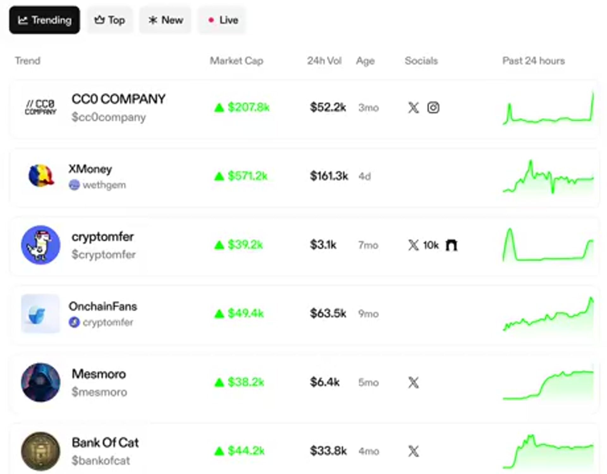Image resolution: width=607 pixels, height=474 pixels.
Task: Click the CC0 COMPANY 24-hour price chart
Action: pyautogui.click(x=548, y=109)
